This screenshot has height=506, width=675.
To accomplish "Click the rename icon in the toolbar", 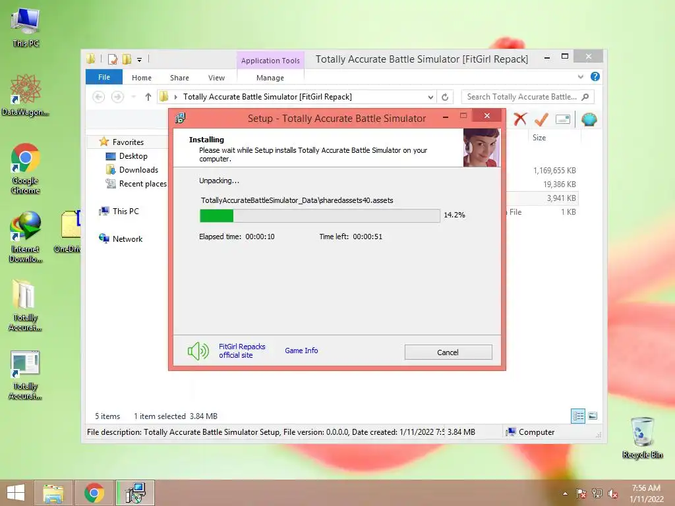I will pos(563,119).
